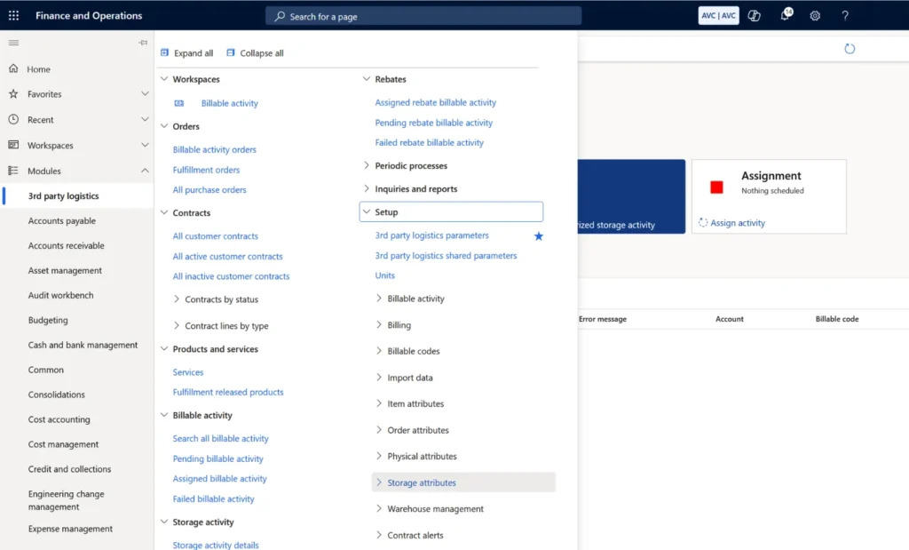Unfavorite 3rd party logistics parameters star
Viewport: 909px width, 550px height.
pos(538,235)
